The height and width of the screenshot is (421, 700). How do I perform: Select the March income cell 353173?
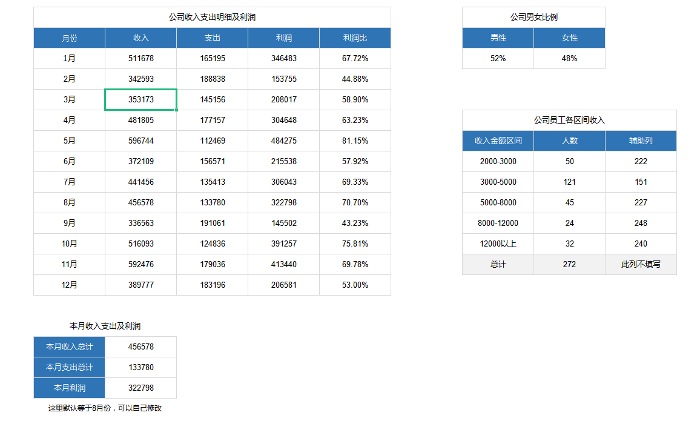[x=140, y=99]
